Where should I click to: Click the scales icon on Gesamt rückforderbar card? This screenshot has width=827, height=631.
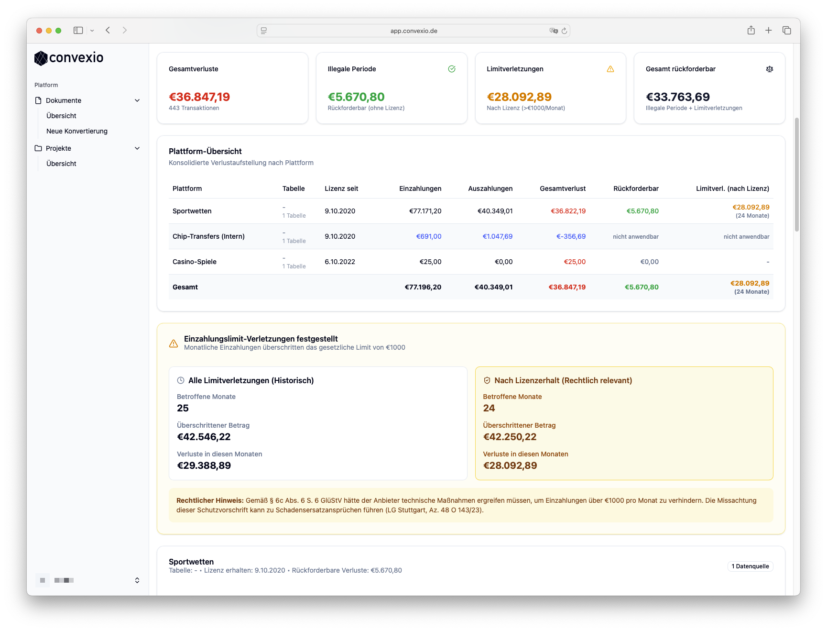(769, 69)
